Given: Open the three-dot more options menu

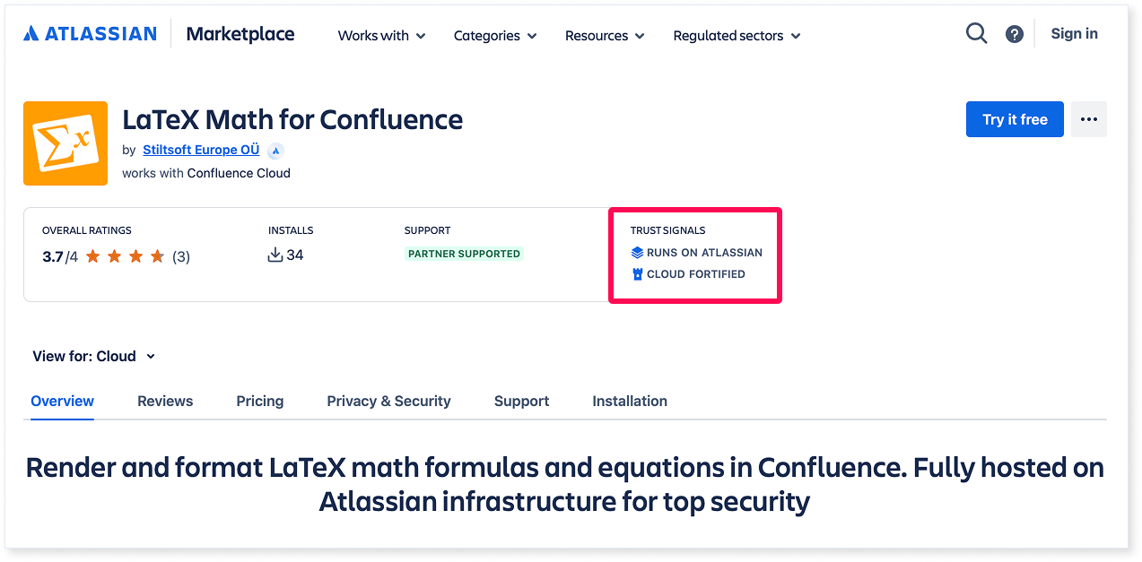Looking at the screenshot, I should tap(1088, 118).
